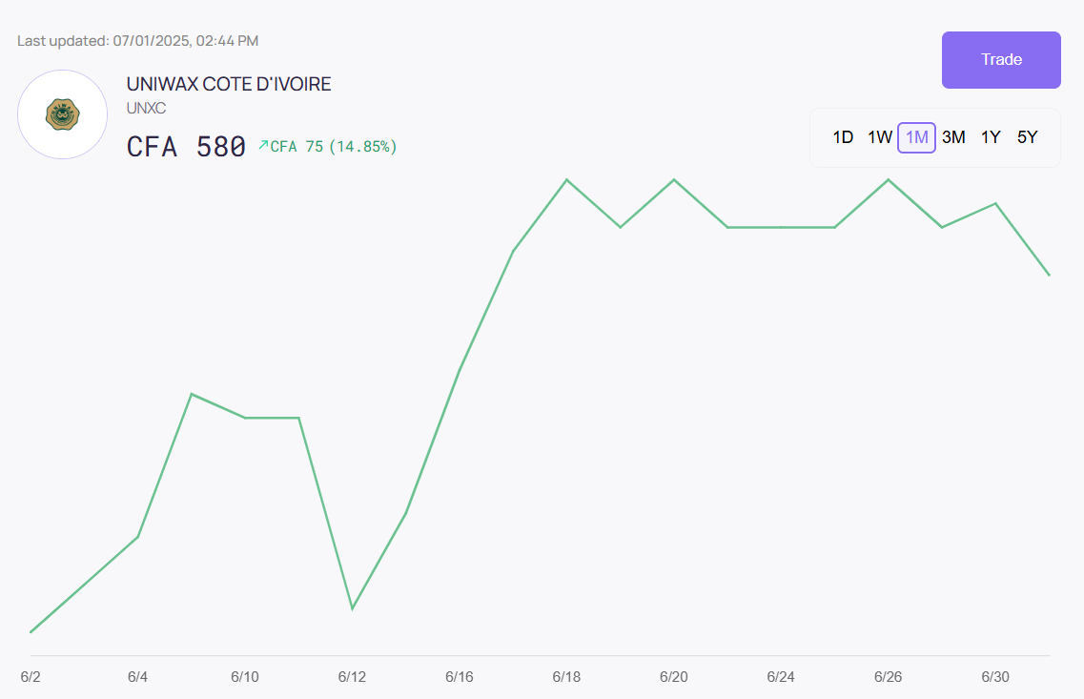Screen dimensions: 1084x699
Task: Click the CFA 580 price
Action: 186,147
